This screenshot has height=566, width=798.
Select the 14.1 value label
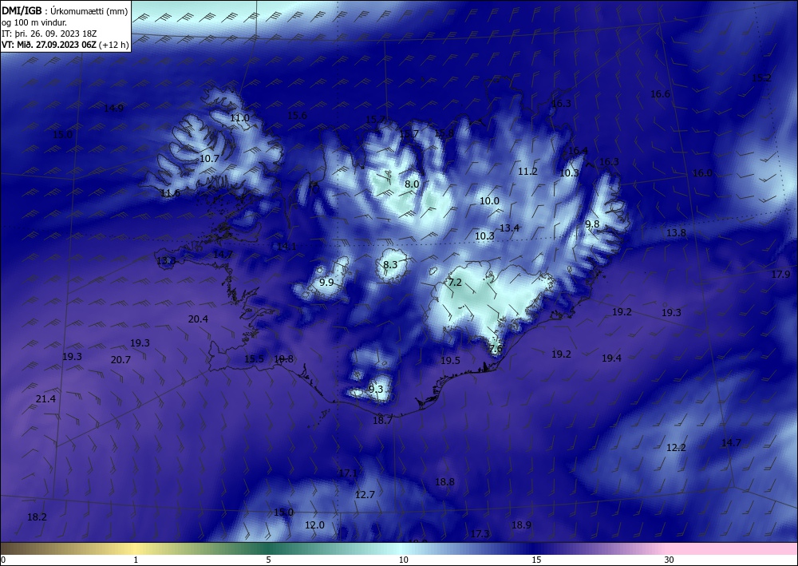click(x=286, y=246)
